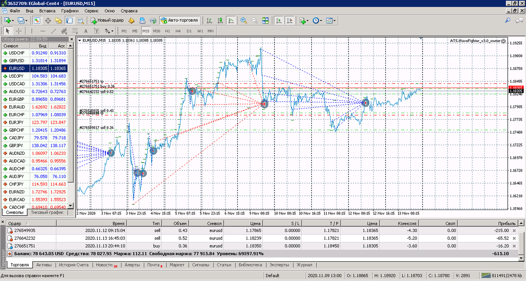Open the periods clock dropdown
526x281 pixels.
[317, 20]
